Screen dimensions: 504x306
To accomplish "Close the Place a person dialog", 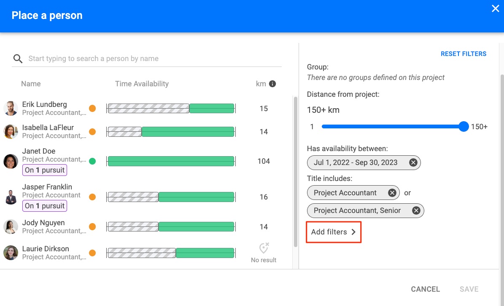I will click(495, 9).
